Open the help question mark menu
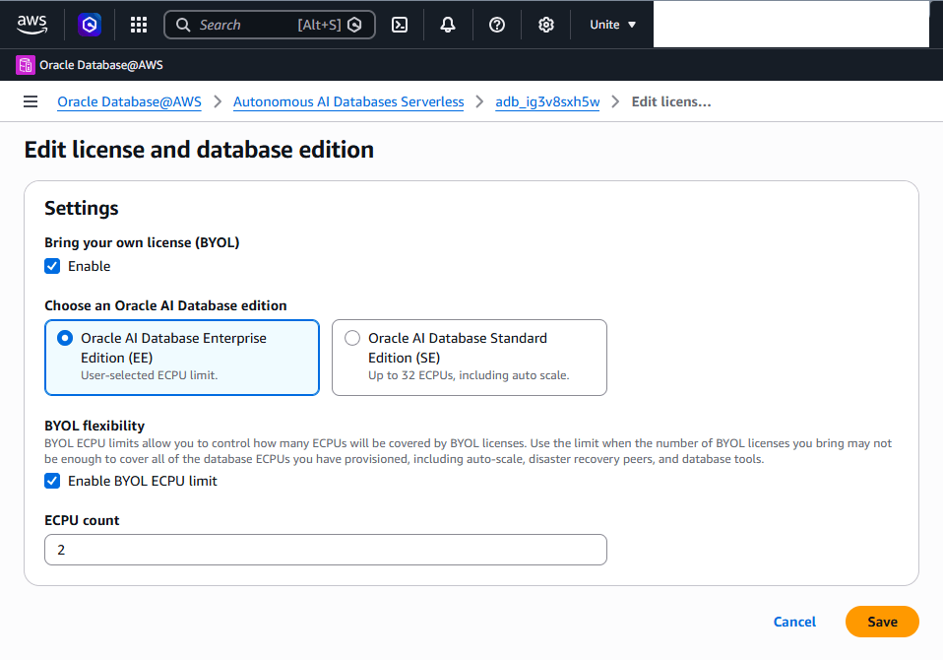 pyautogui.click(x=497, y=25)
